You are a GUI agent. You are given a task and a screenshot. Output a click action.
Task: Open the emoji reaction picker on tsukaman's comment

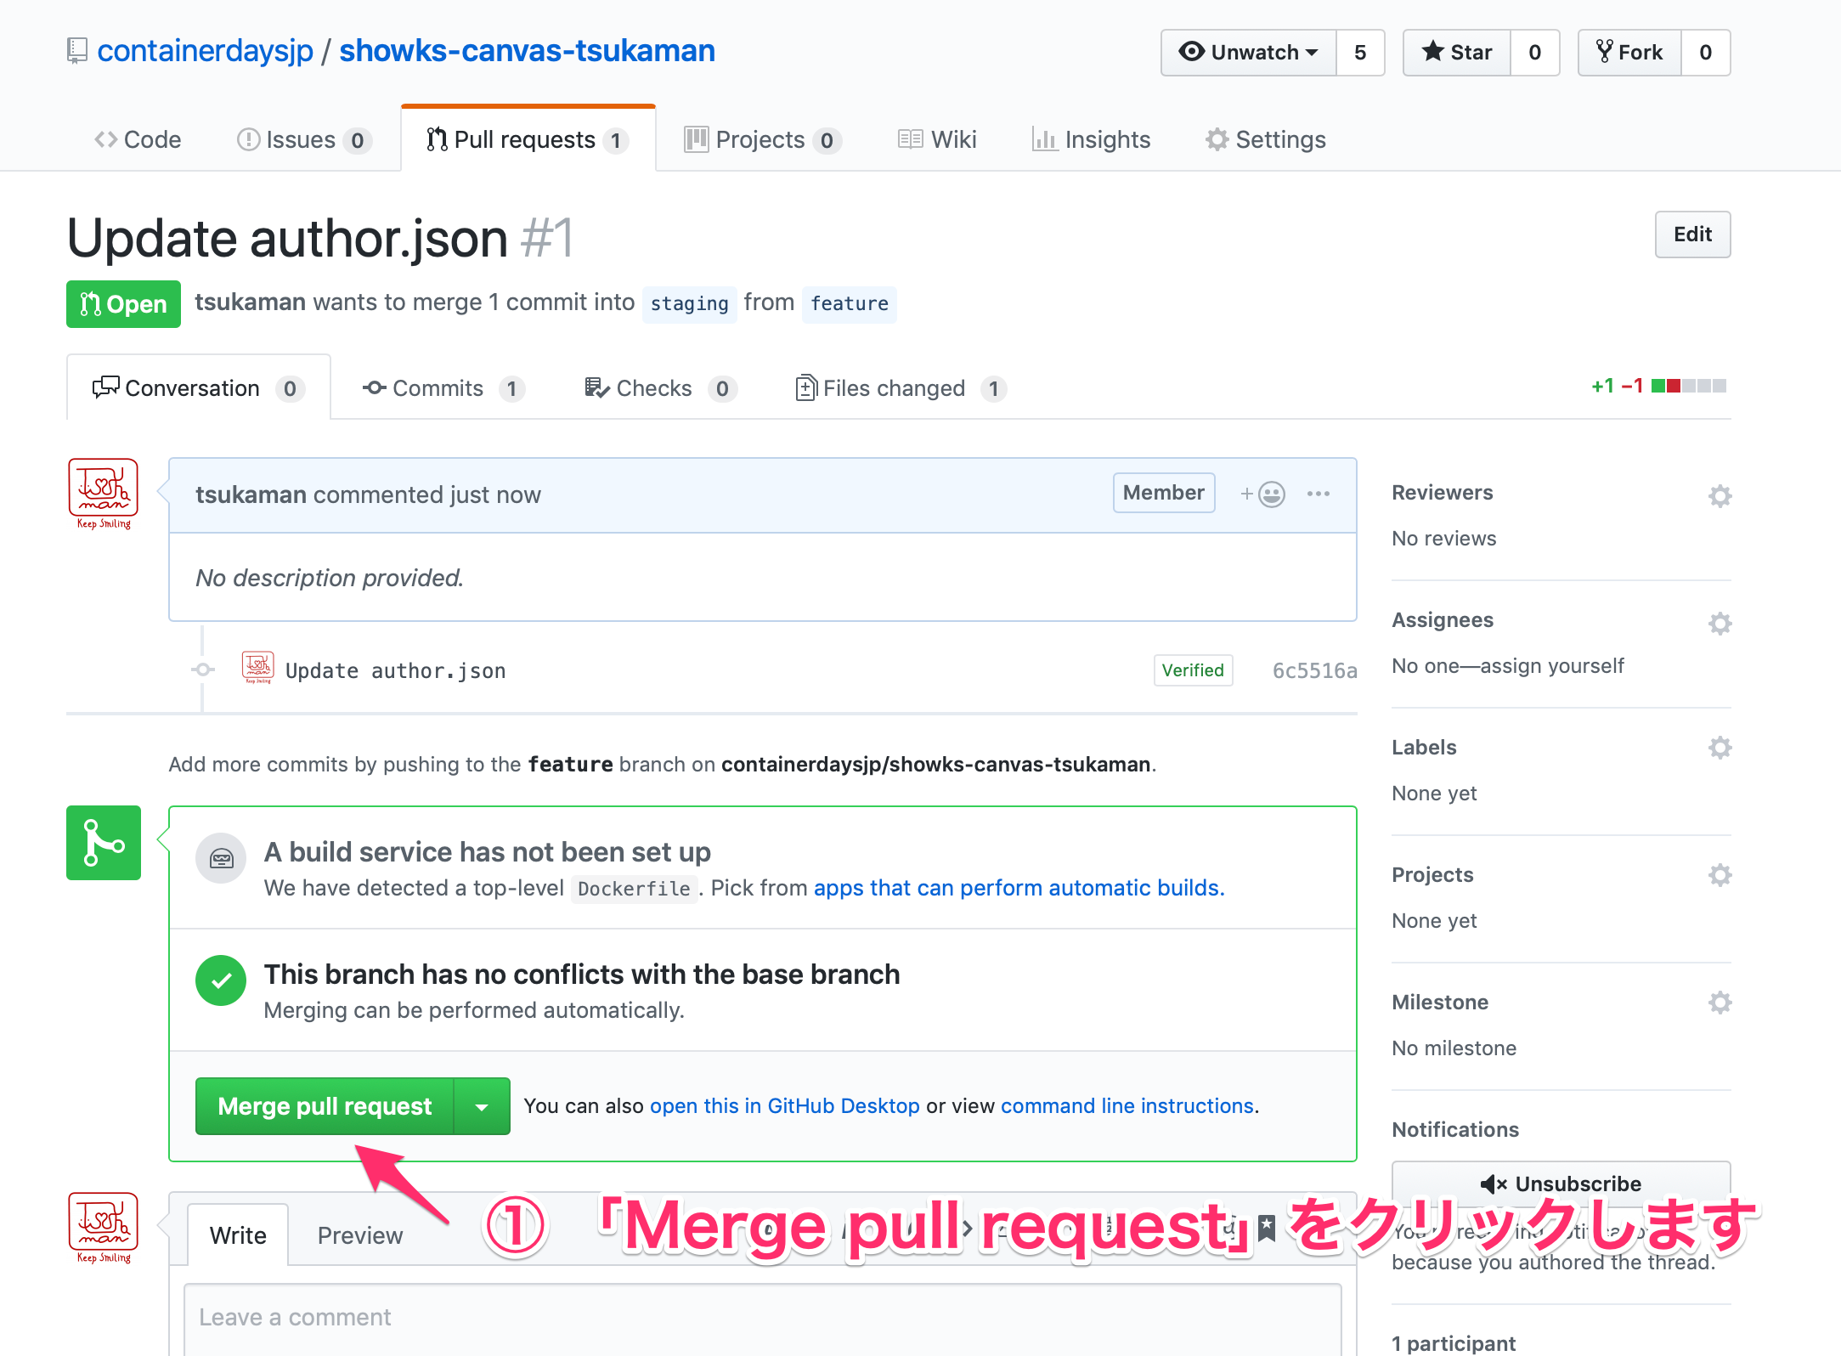[x=1265, y=493]
